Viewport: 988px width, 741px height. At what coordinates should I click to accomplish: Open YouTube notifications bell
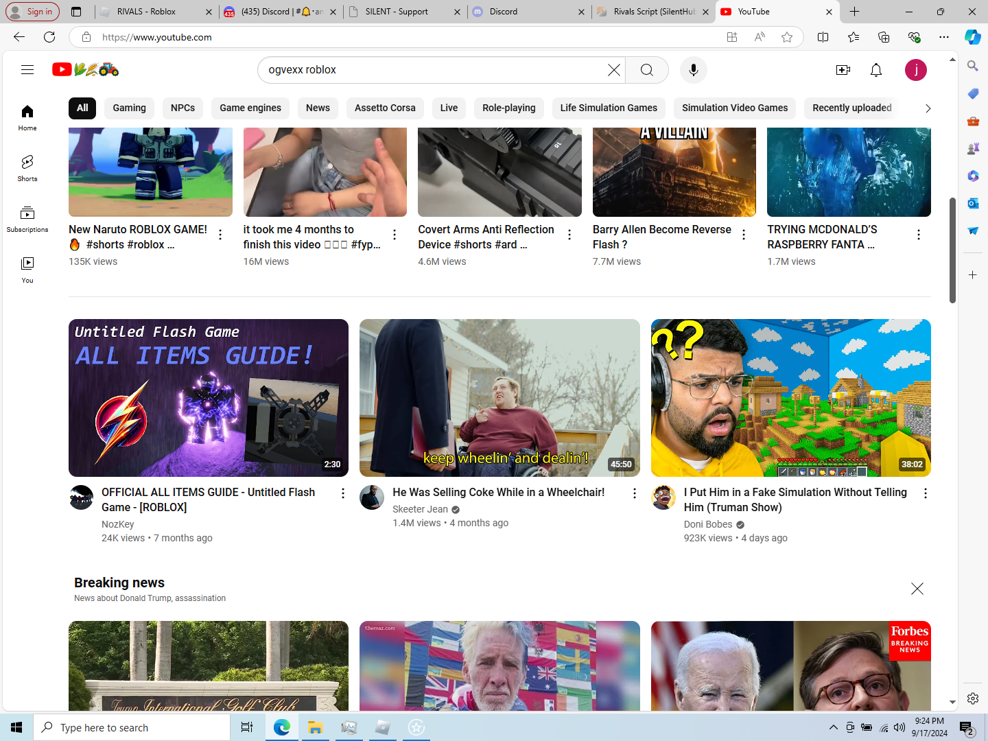pos(876,70)
